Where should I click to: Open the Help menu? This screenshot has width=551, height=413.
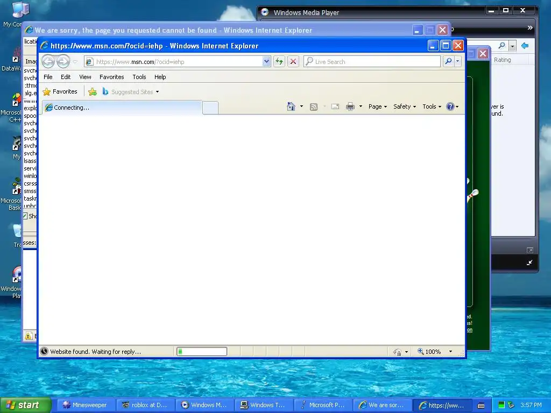click(160, 77)
